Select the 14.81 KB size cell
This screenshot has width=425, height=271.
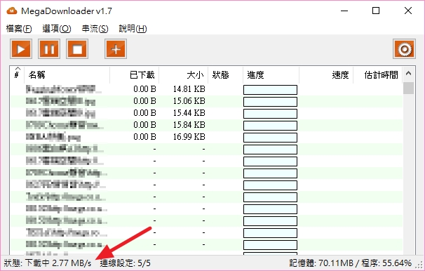189,89
